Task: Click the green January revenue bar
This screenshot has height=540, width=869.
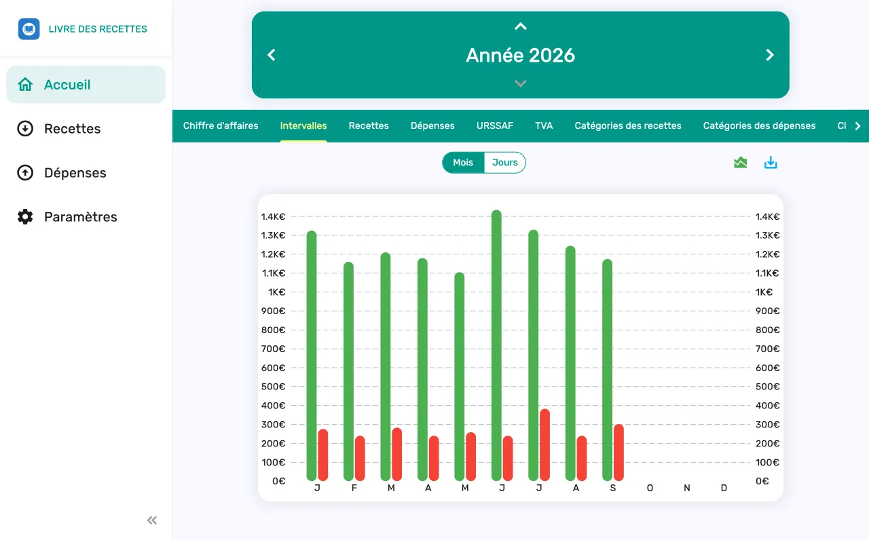Action: pos(312,355)
